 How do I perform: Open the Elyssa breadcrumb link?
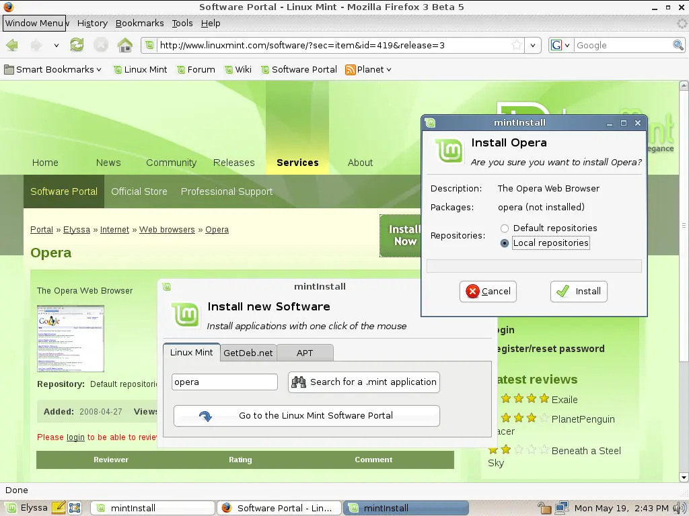[x=77, y=230]
